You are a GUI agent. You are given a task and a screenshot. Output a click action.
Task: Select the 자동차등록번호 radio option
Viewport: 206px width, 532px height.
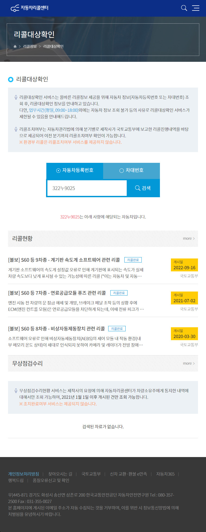[x=75, y=170]
